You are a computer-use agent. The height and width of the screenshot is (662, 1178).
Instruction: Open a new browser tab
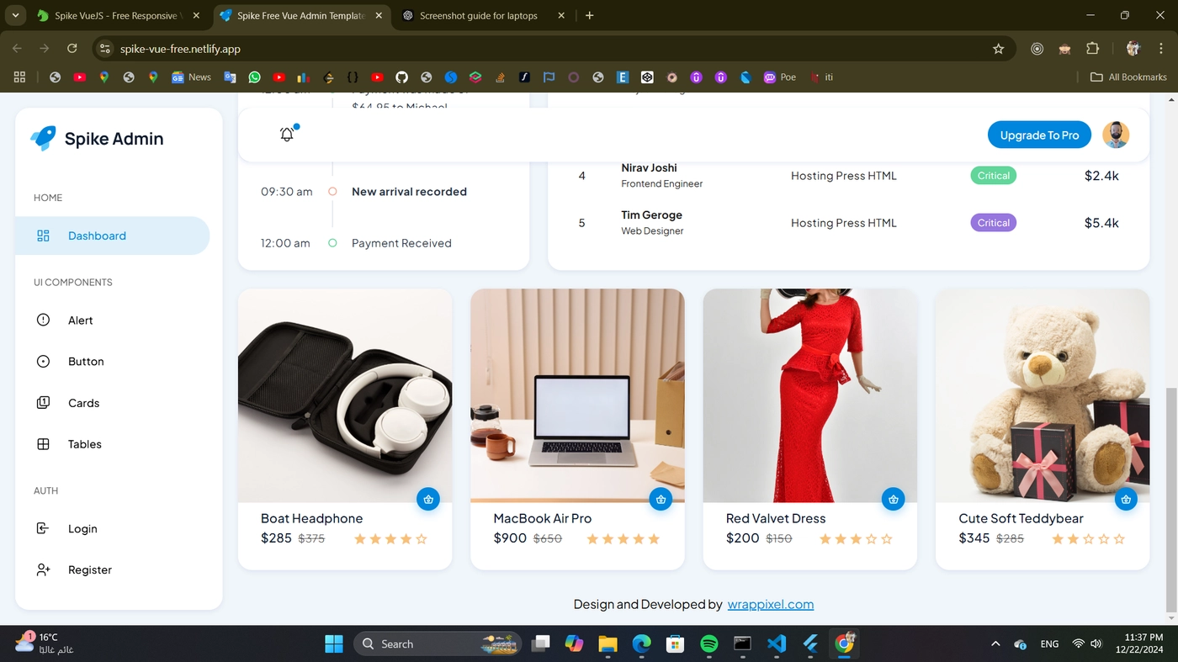(x=589, y=15)
